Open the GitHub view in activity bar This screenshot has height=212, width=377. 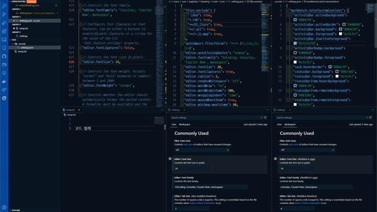click(4, 57)
